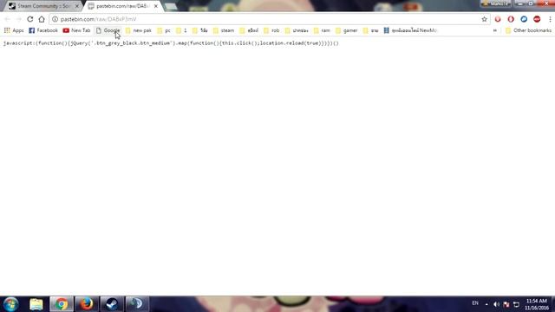
Task: Show hidden bookmarks via double chevron
Action: point(495,30)
